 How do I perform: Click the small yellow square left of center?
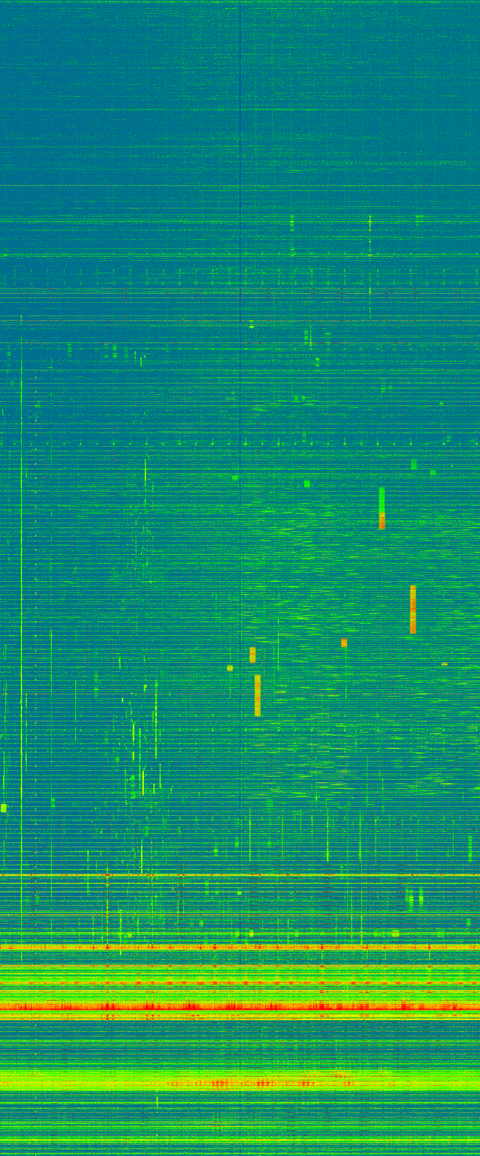pos(230,668)
